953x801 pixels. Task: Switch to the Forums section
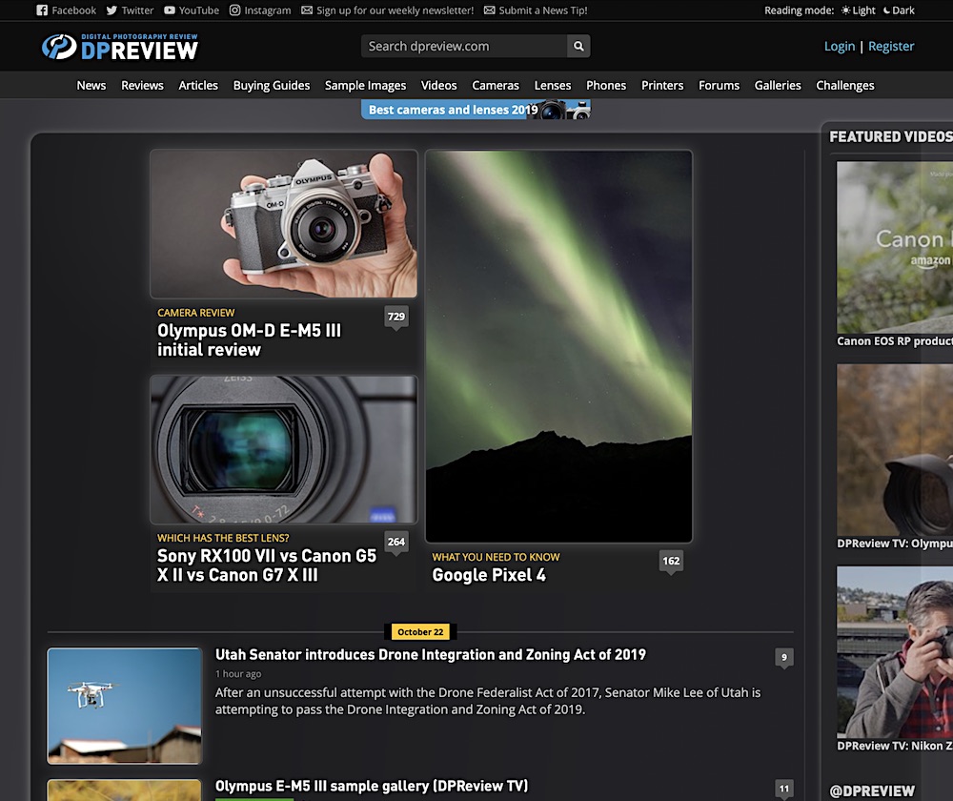click(719, 85)
